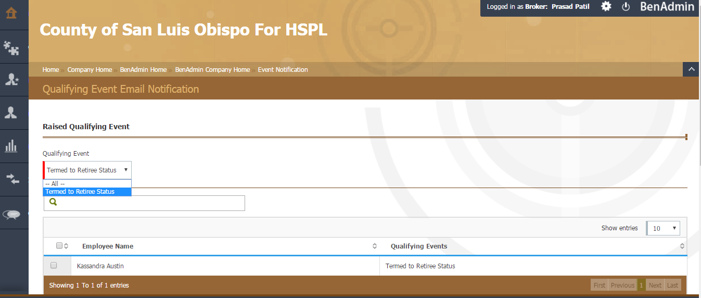Open the transfer arrows sidebar icon

[12, 179]
